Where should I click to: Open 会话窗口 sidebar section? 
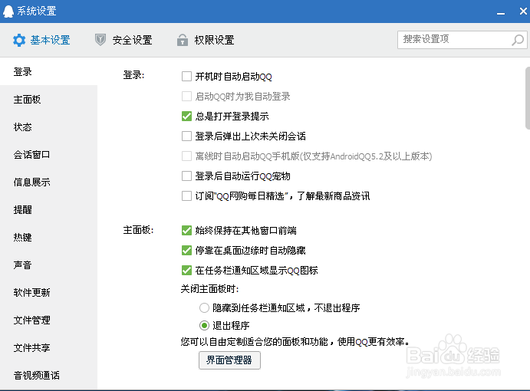point(48,155)
